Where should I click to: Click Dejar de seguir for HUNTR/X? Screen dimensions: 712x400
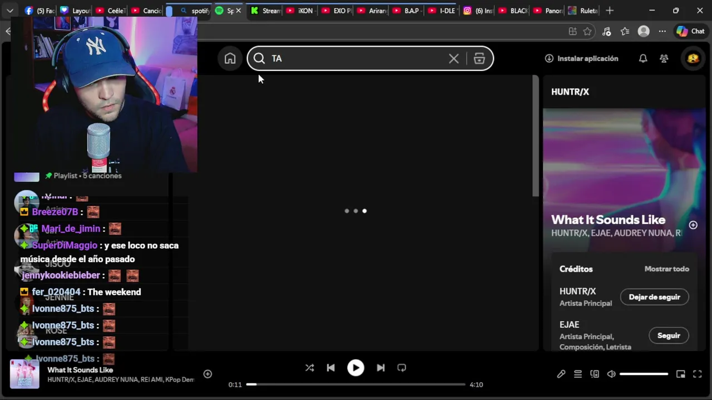coord(654,297)
